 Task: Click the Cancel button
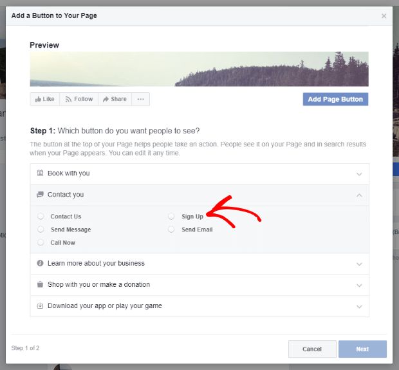[312, 349]
